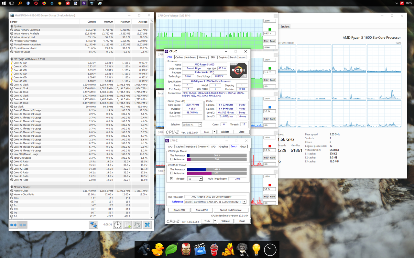The image size is (414, 258).
Task: Click HWiNFO blue left-right arrows button
Action: [x=13, y=225]
